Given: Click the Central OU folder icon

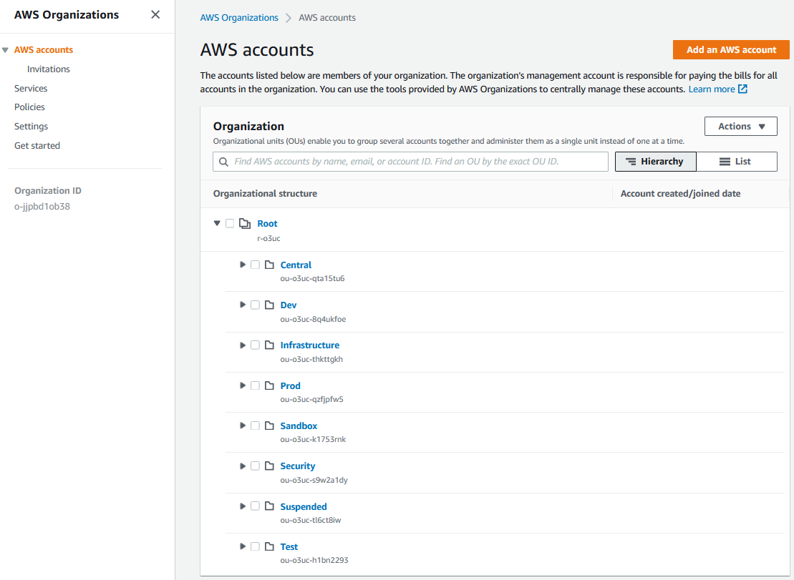Looking at the screenshot, I should click(269, 265).
